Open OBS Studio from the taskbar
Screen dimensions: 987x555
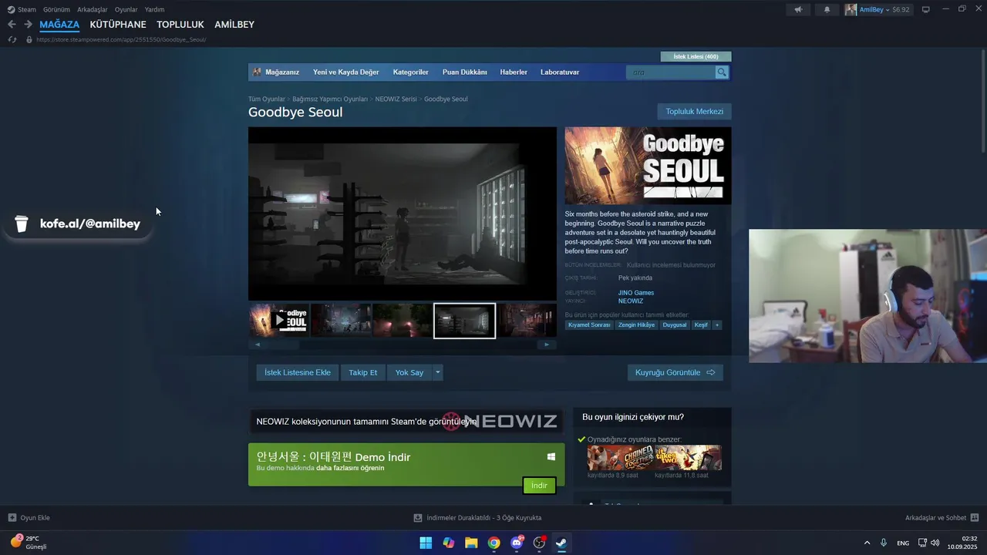[x=539, y=543]
